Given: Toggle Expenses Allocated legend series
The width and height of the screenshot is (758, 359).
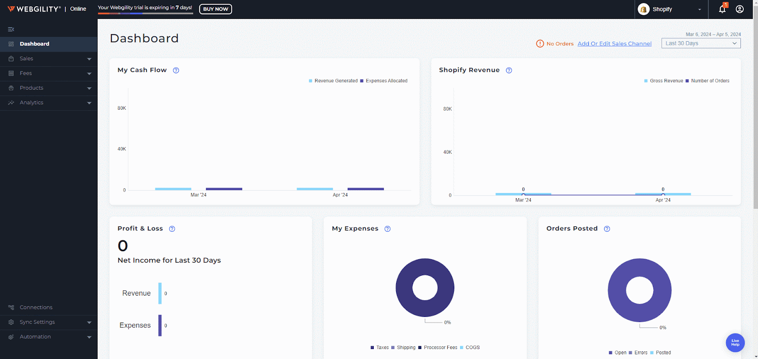Looking at the screenshot, I should (386, 81).
